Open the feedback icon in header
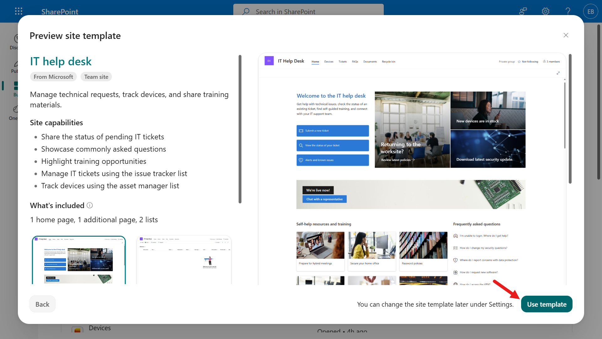The image size is (602, 339). pyautogui.click(x=523, y=11)
